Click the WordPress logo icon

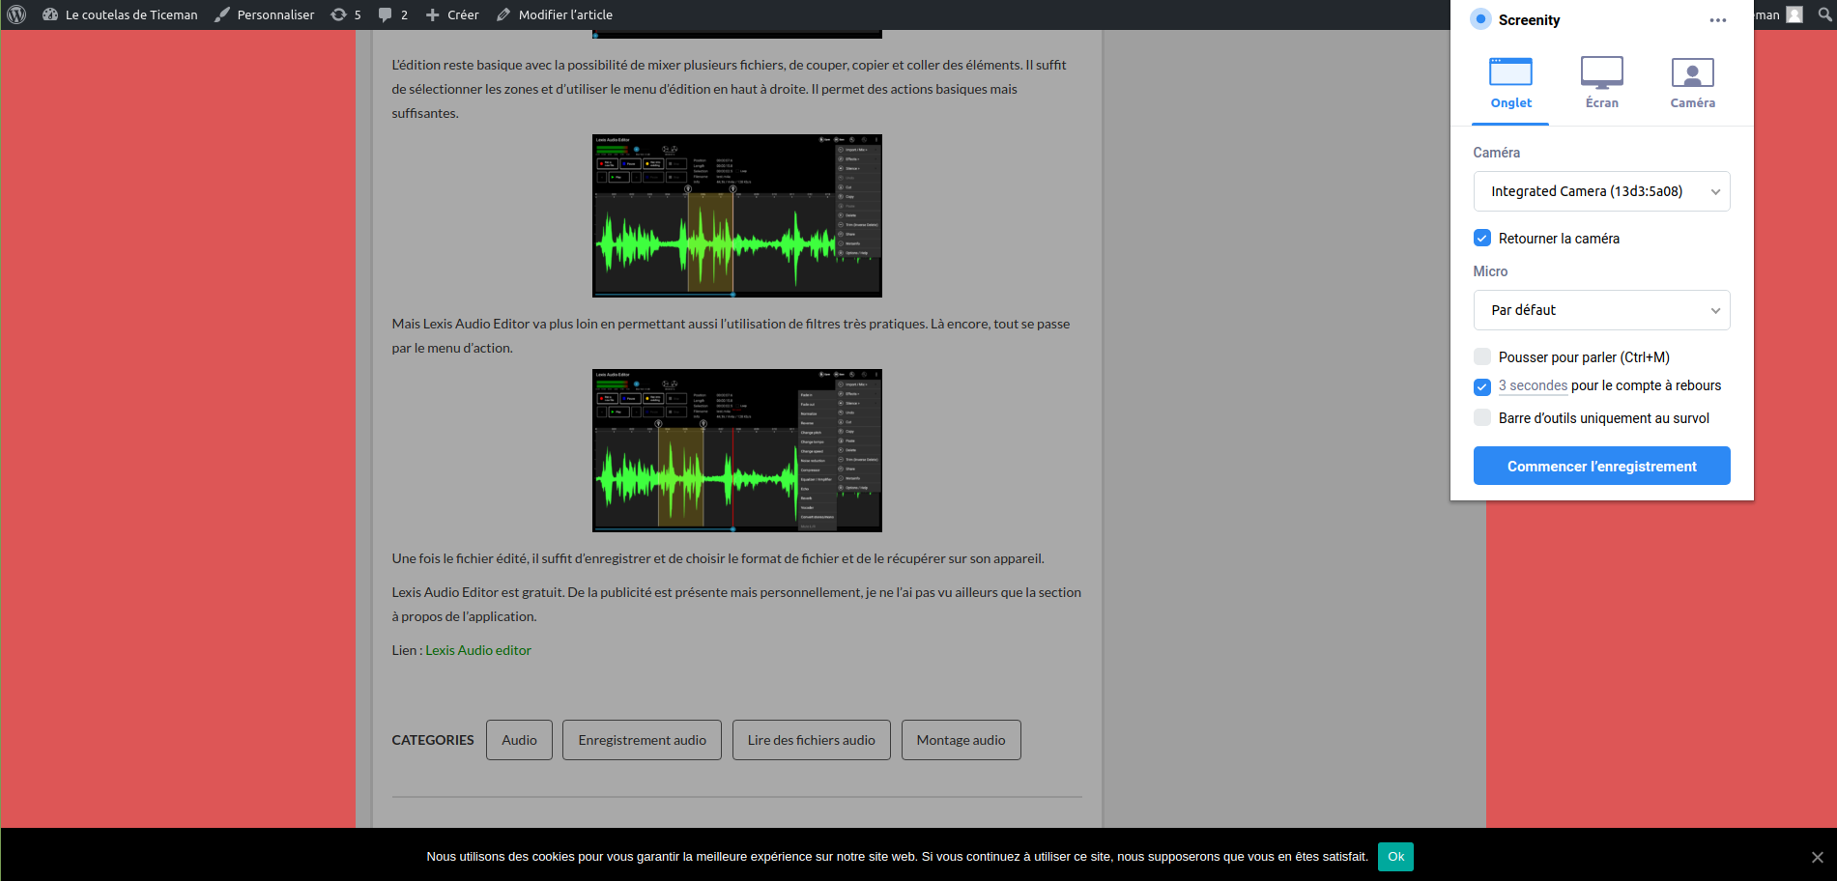16,14
